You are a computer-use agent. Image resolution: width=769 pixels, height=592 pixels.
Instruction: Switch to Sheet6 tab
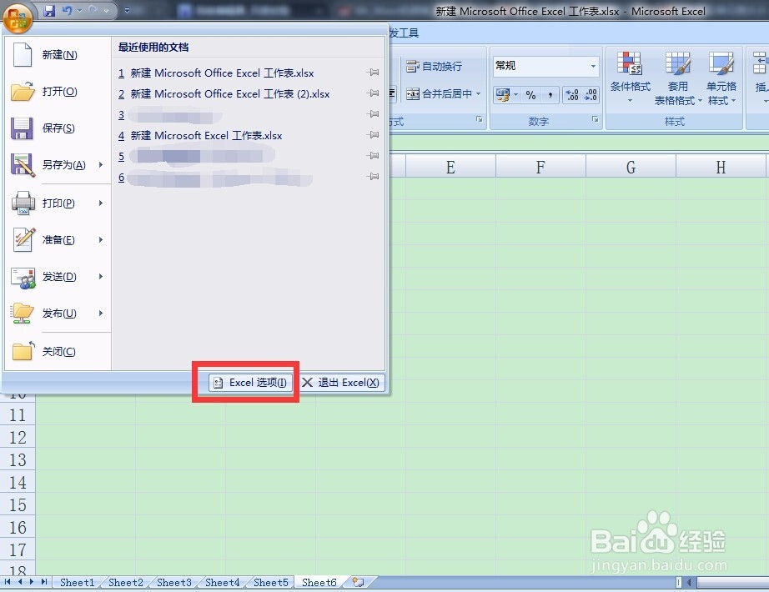pos(319,582)
